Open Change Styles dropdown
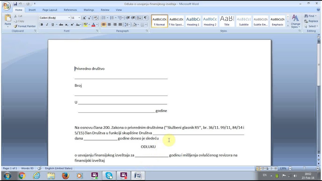The height and width of the screenshot is (181, 322). click(x=295, y=21)
